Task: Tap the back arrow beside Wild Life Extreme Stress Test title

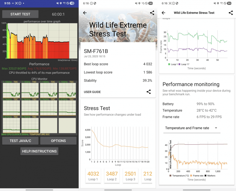Action: pos(164,13)
